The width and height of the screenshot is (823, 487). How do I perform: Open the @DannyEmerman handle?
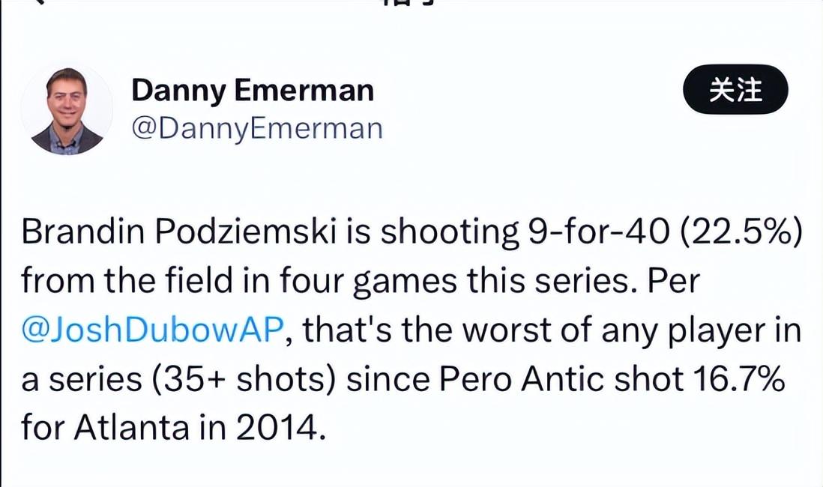pos(256,128)
